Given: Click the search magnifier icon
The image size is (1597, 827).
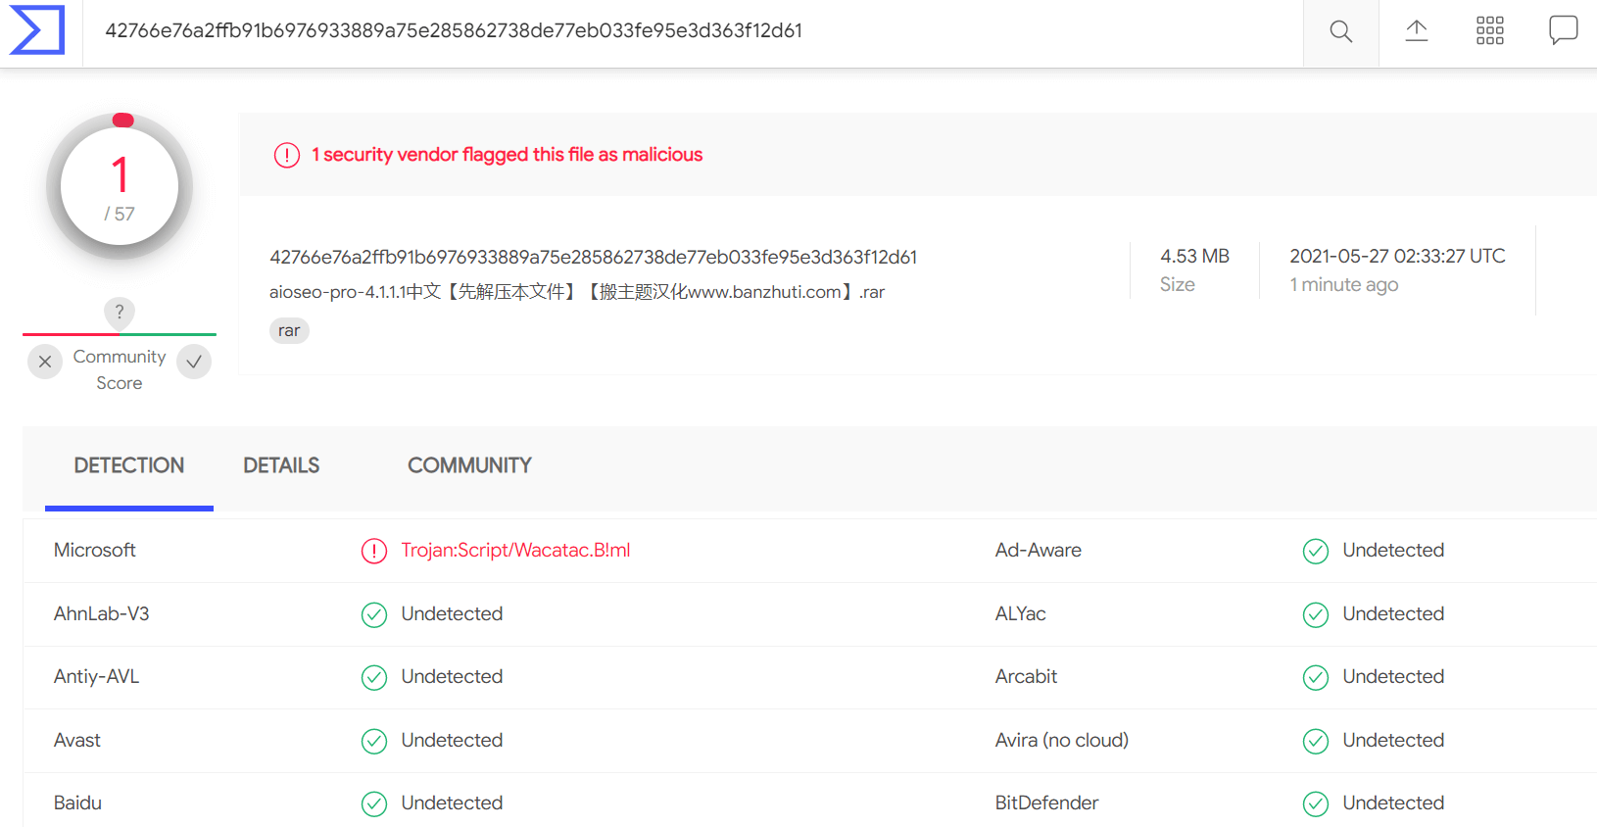Looking at the screenshot, I should coord(1340,31).
